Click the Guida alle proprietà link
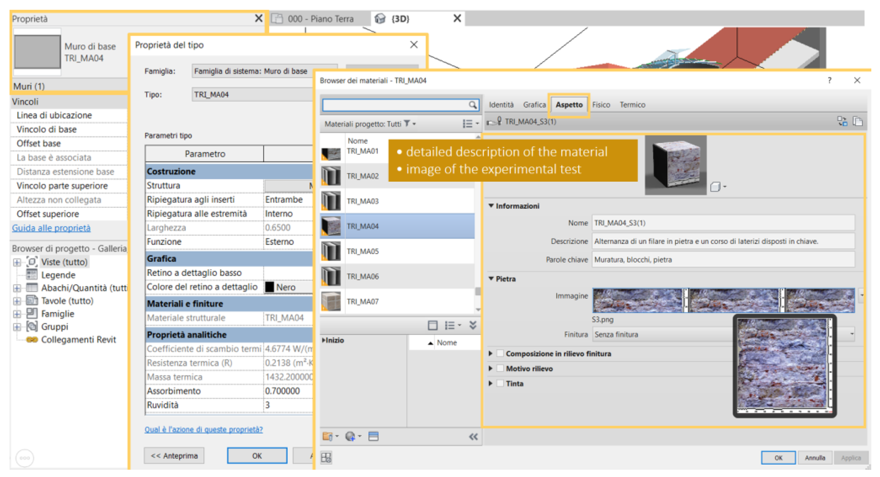The image size is (880, 477). [51, 228]
